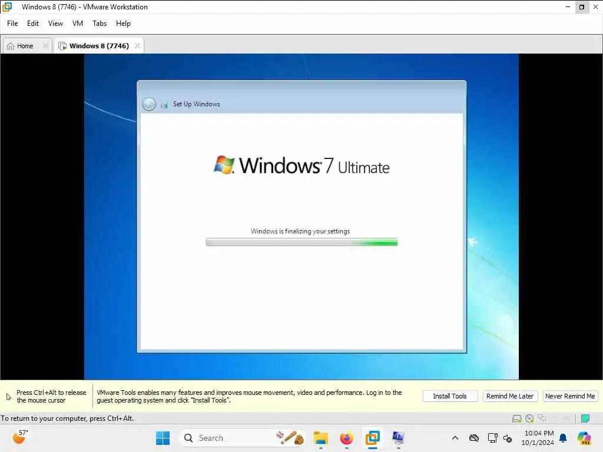This screenshot has width=603, height=452.
Task: Click the VMware message log icon
Action: [x=585, y=418]
